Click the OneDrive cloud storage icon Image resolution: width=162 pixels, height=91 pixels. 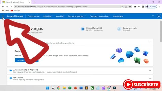point(11,71)
